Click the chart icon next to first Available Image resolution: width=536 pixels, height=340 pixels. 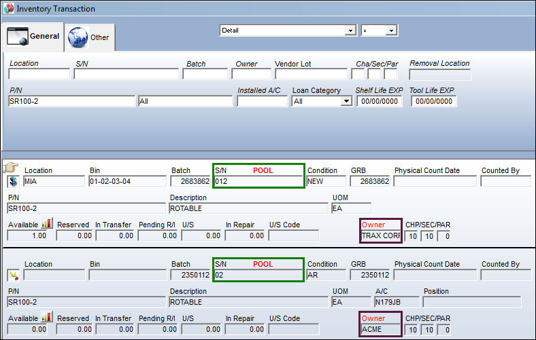point(46,224)
